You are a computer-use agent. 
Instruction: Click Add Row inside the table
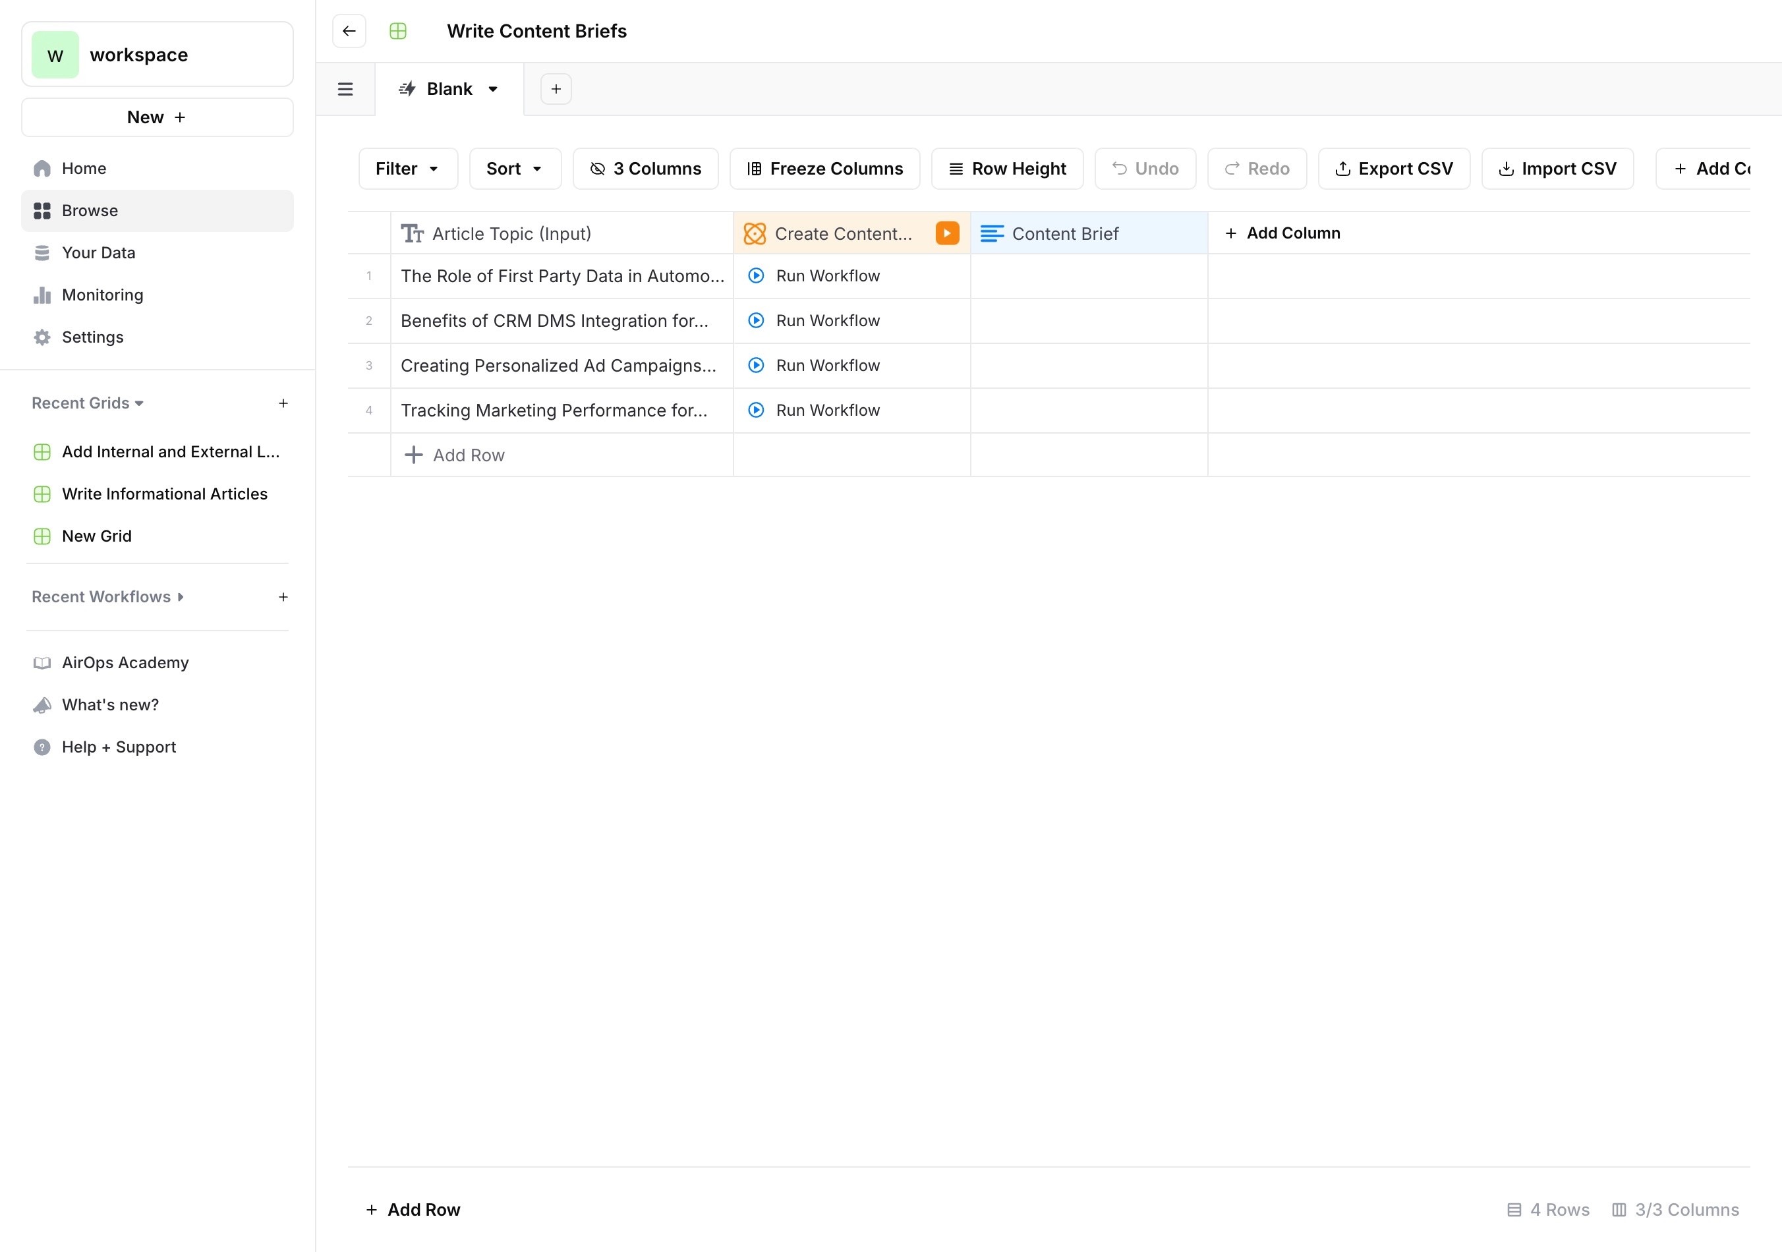[455, 455]
